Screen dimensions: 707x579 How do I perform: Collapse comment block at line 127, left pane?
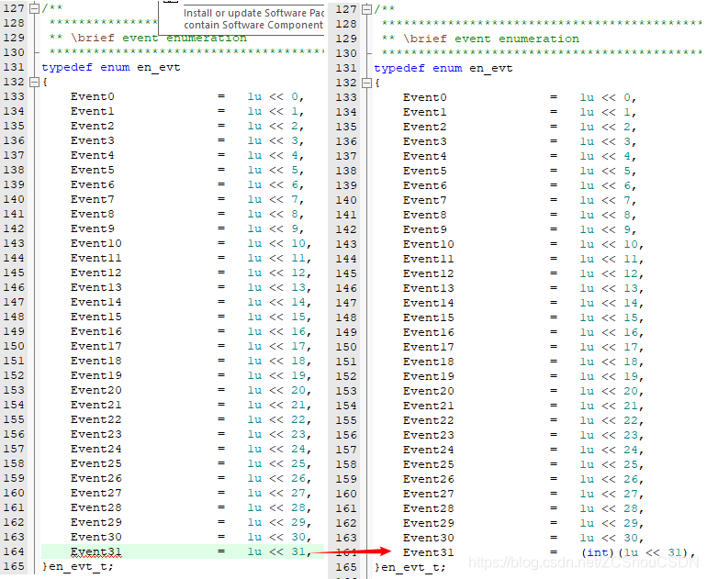coord(34,8)
